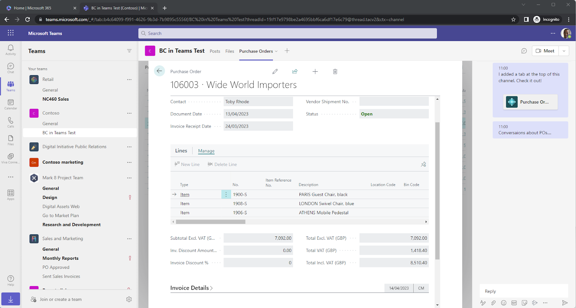
Task: Click the download desktop app button
Action: point(10,299)
